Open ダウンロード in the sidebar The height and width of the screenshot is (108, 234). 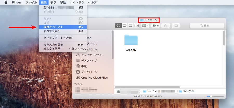(x=89, y=72)
